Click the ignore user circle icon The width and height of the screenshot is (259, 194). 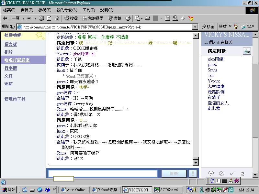click(221, 174)
